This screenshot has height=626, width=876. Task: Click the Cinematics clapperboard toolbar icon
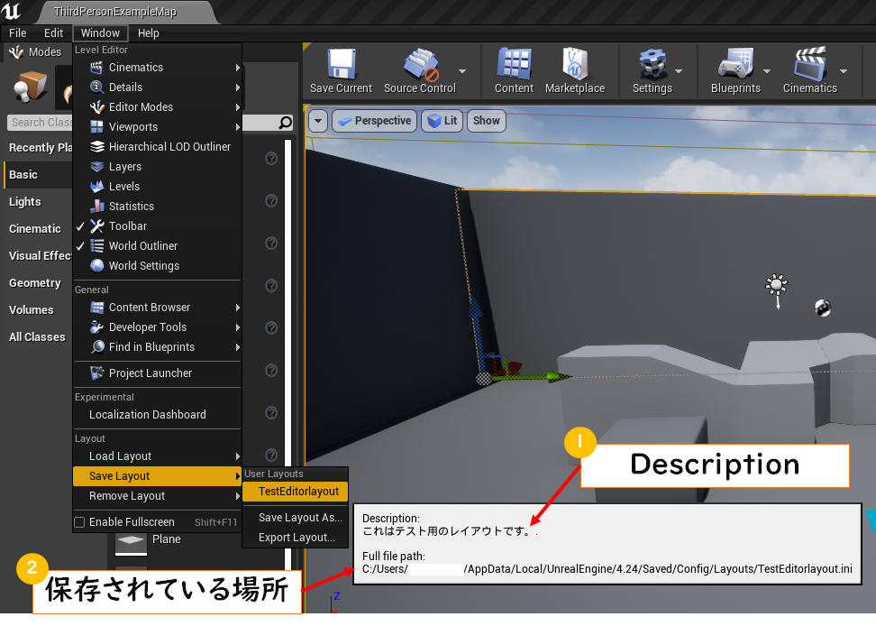pos(809,64)
